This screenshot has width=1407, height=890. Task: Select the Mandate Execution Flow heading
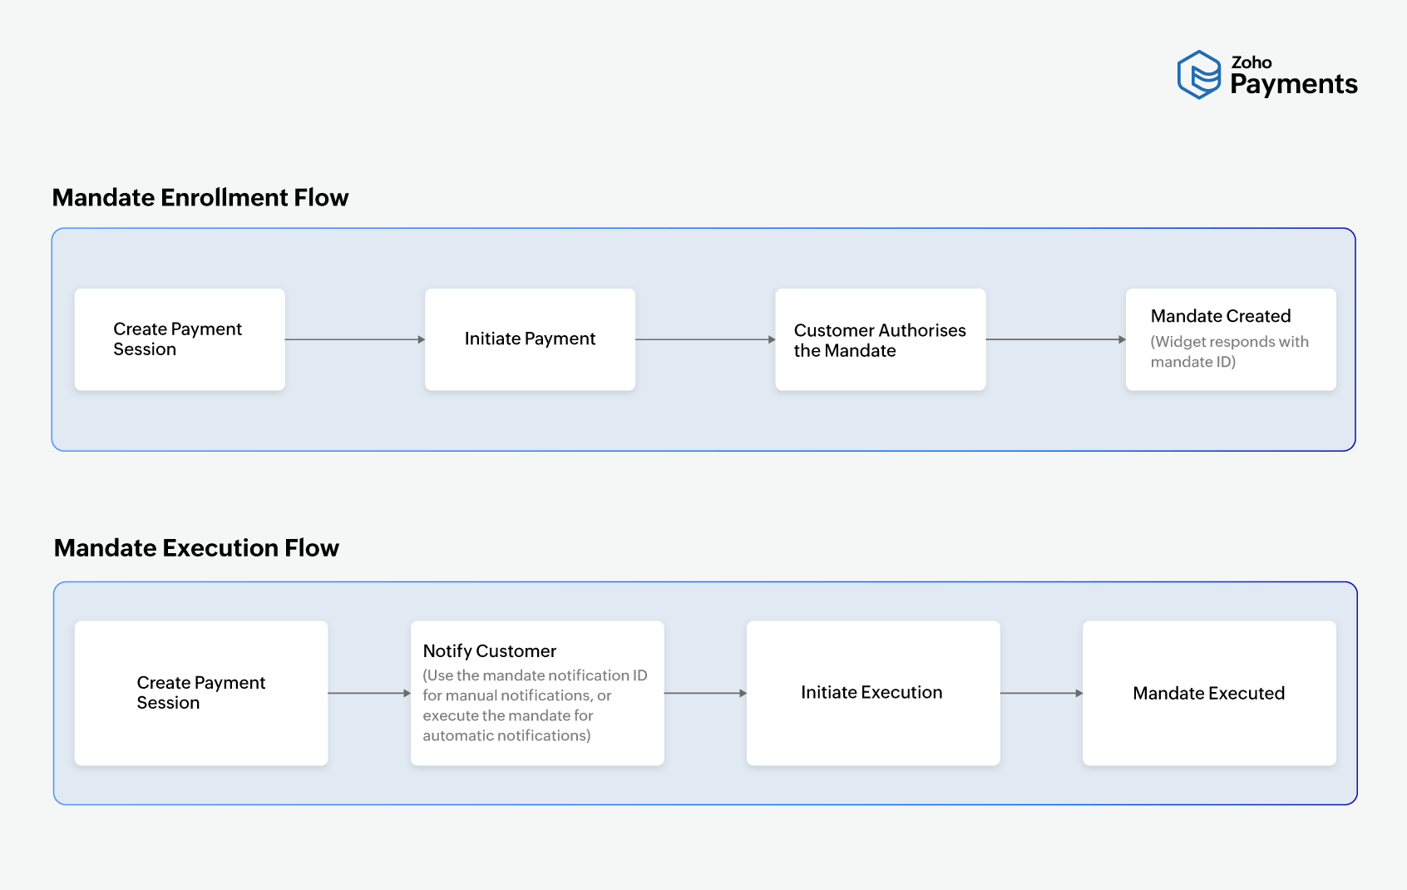click(x=196, y=548)
